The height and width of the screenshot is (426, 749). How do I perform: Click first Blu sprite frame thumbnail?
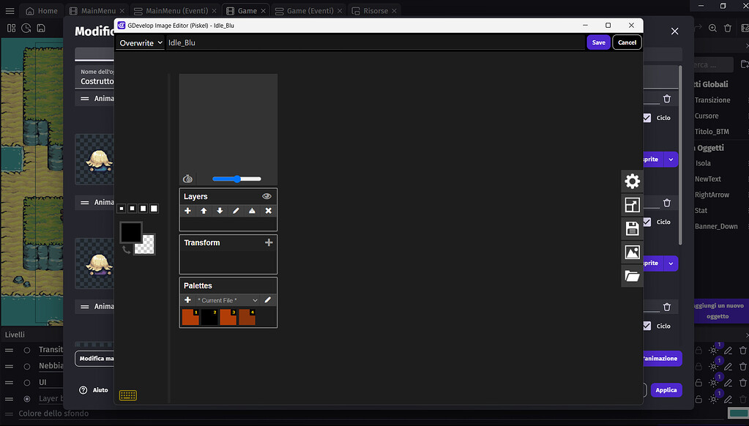(94, 160)
